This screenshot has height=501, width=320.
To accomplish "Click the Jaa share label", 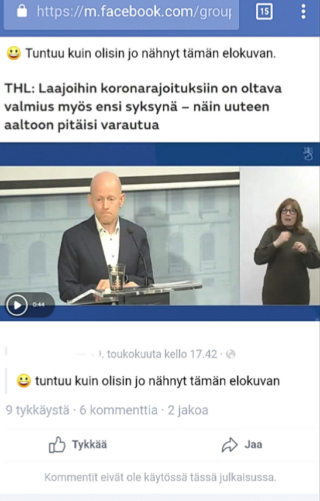I will tap(253, 444).
